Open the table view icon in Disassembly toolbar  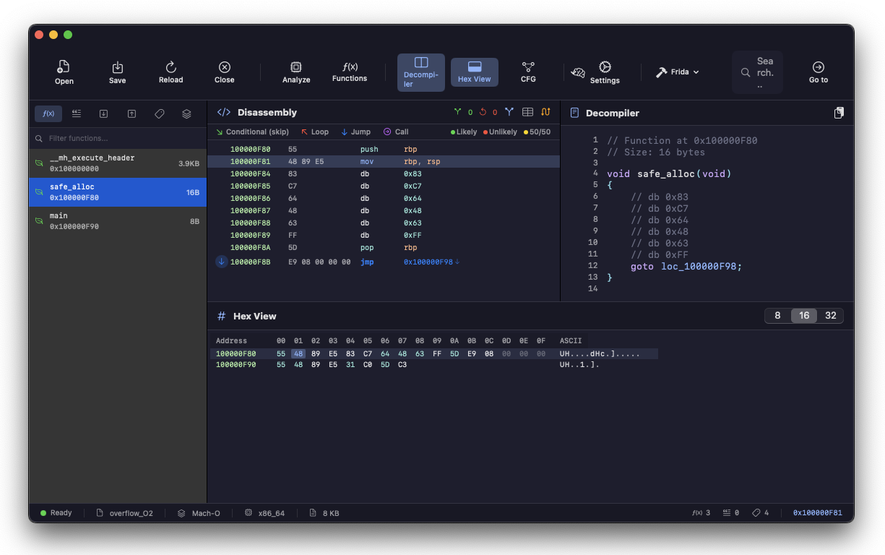(530, 112)
